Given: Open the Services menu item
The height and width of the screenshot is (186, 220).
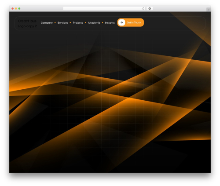Looking at the screenshot, I should 62,23.
